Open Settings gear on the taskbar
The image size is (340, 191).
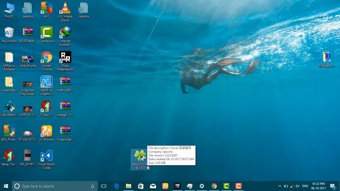click(202, 186)
